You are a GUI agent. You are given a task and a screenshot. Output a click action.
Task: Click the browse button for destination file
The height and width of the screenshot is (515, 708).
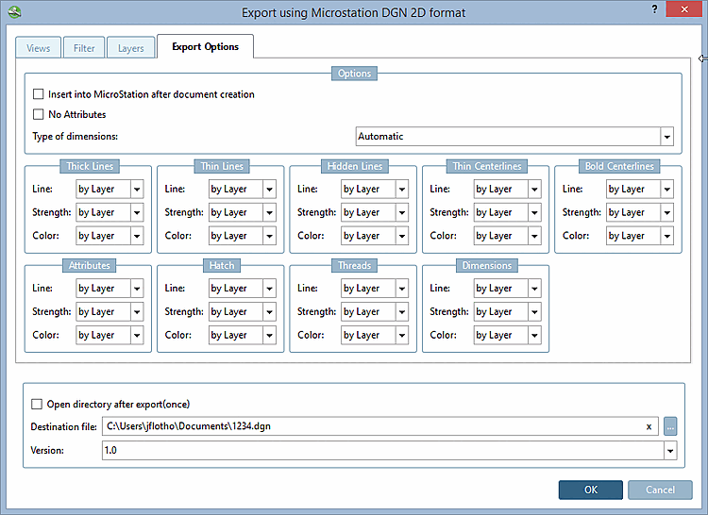pos(670,426)
